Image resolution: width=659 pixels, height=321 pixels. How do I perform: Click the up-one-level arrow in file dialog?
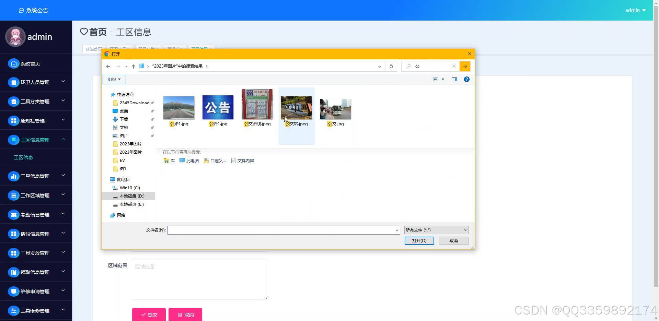click(x=134, y=66)
